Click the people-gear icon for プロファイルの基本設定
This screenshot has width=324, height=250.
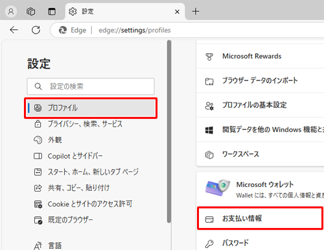pyautogui.click(x=209, y=106)
